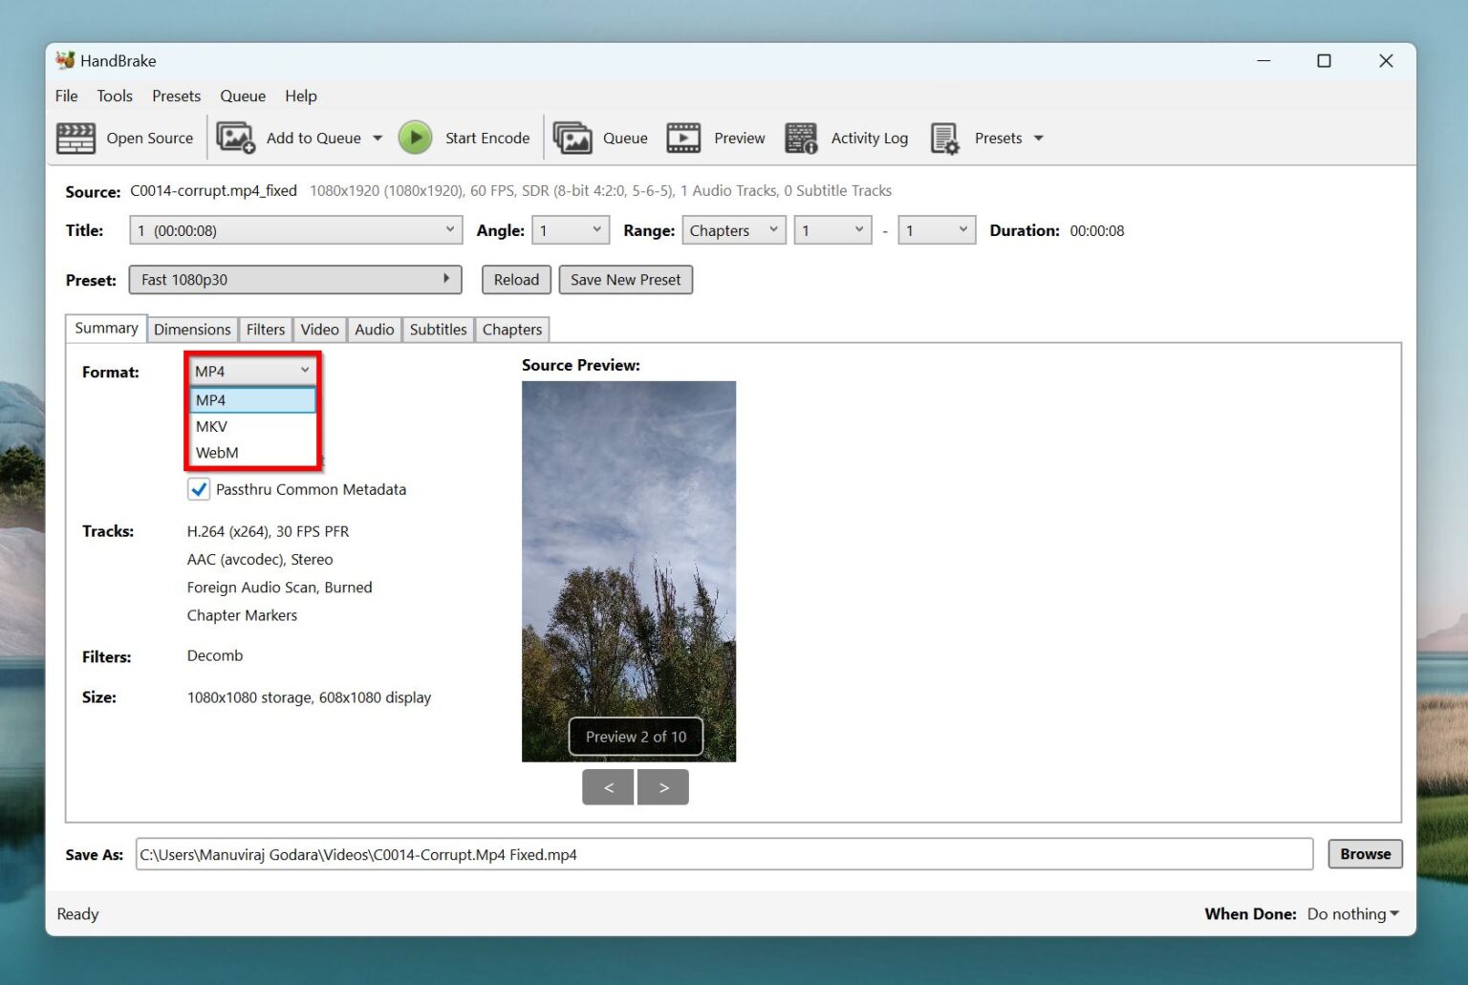Click the Reload button
1468x985 pixels.
click(x=515, y=279)
